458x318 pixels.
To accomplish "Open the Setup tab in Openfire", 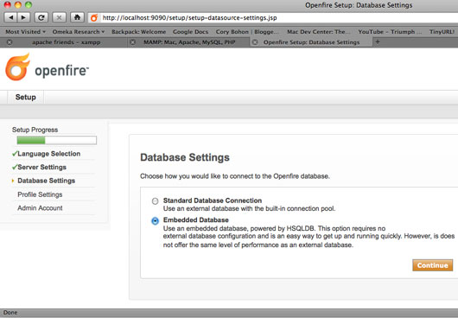I will 26,98.
